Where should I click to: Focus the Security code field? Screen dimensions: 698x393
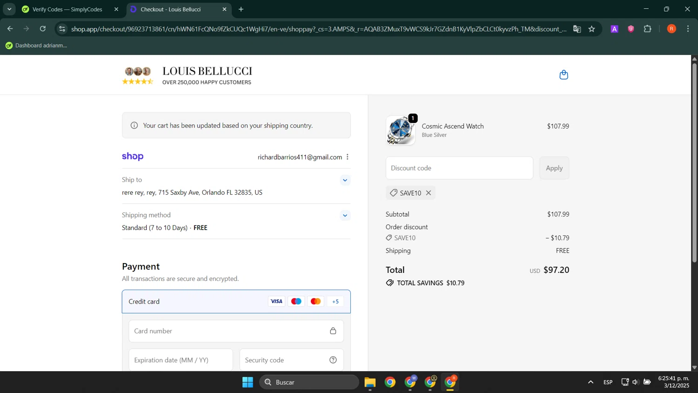coord(292,360)
